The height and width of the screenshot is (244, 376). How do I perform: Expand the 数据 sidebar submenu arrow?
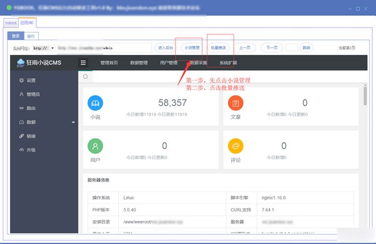(x=73, y=123)
